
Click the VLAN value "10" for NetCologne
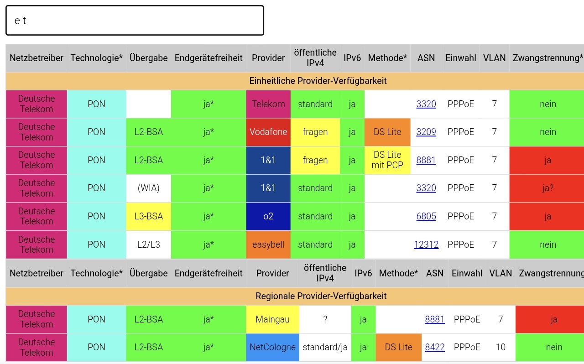pyautogui.click(x=501, y=347)
